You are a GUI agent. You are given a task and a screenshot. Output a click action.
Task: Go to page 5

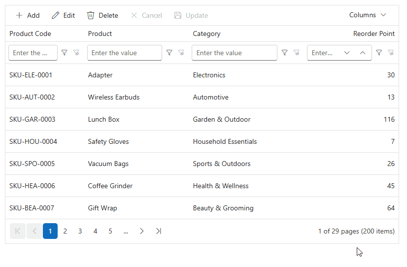click(x=110, y=231)
